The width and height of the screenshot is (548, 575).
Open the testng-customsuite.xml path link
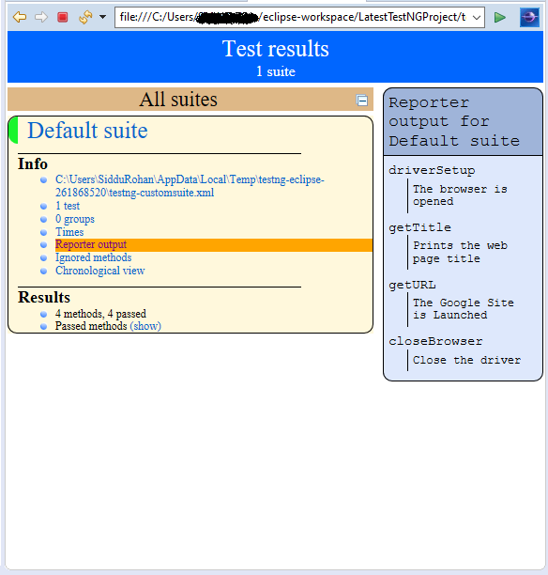(x=190, y=186)
